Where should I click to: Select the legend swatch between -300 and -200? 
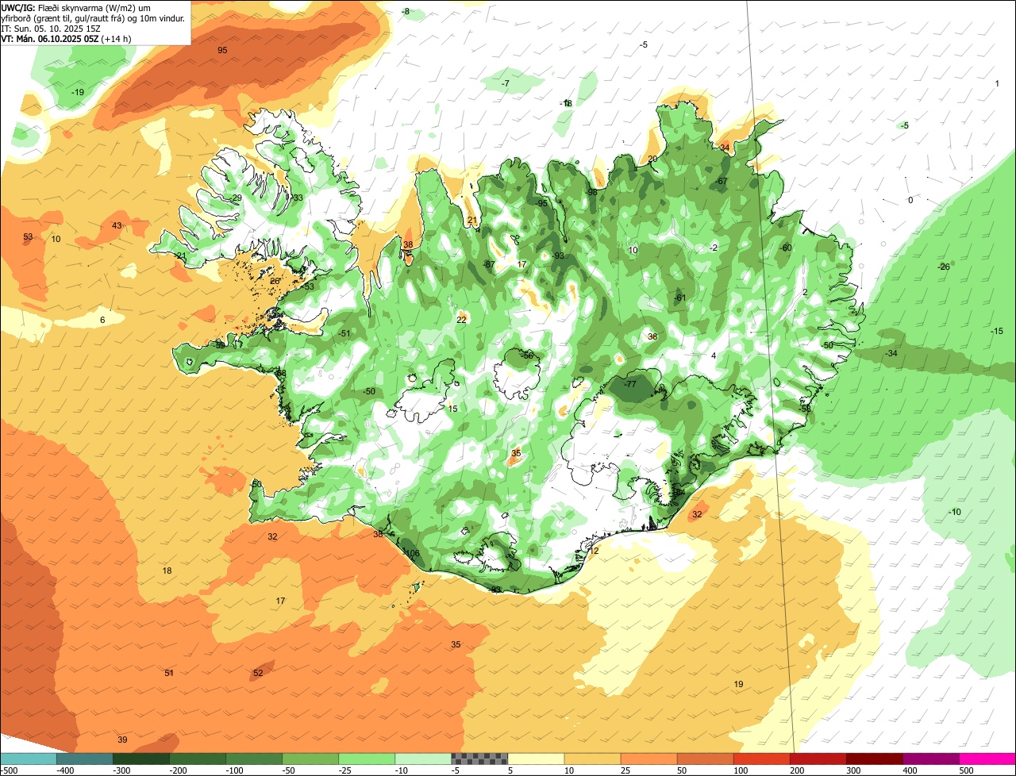click(x=141, y=759)
